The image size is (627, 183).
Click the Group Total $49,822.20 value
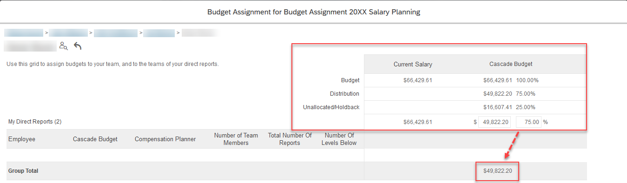point(497,171)
